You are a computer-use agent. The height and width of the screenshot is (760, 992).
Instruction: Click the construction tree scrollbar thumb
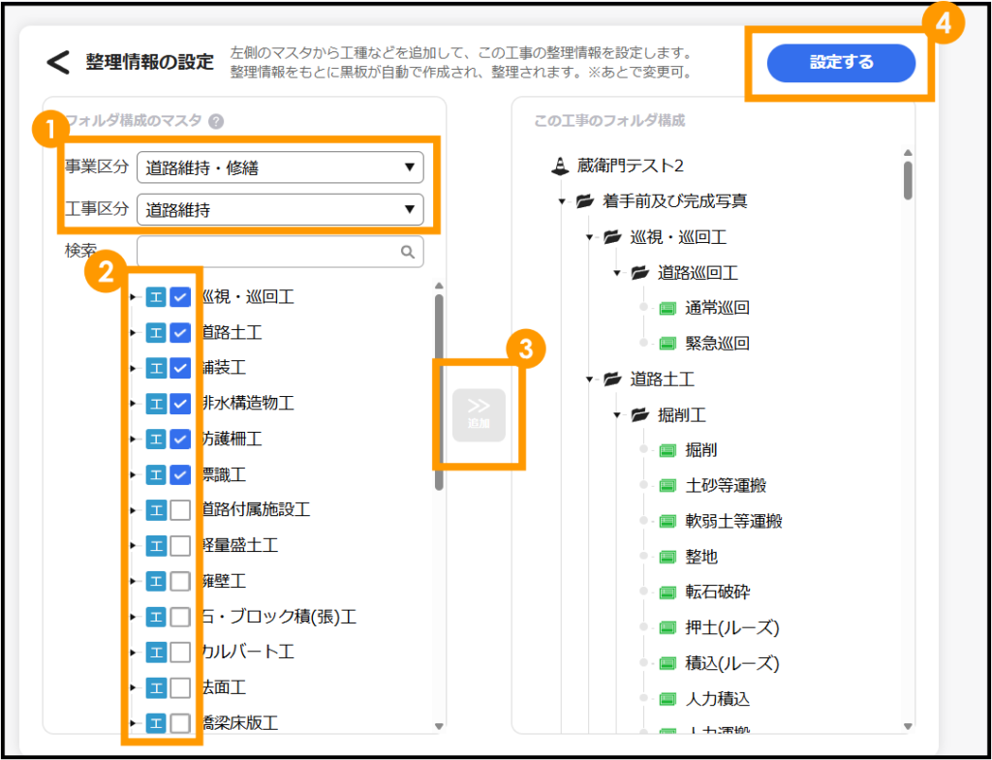(908, 180)
